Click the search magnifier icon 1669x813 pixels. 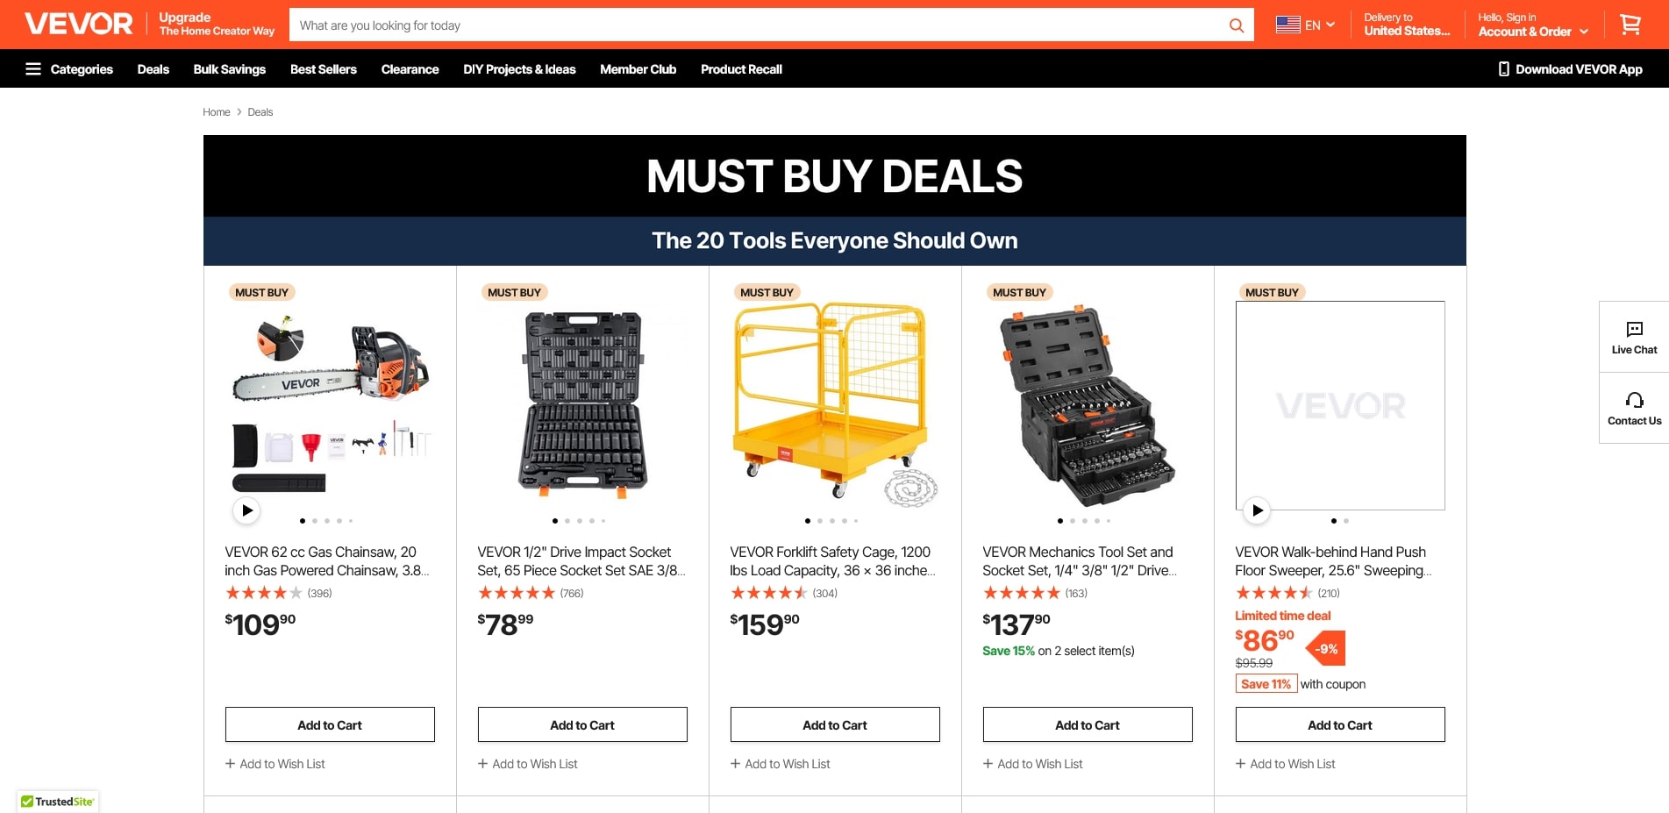(1236, 25)
